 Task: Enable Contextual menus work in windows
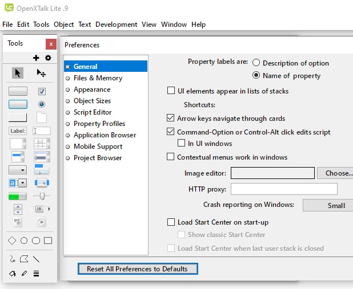(x=170, y=157)
